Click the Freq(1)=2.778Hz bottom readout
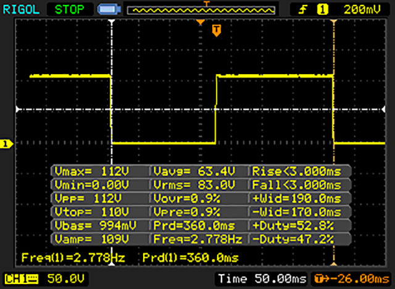Viewport: 395px width, 289px height. 73,258
